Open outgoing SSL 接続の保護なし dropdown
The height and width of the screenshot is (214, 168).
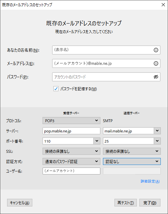[132, 151]
